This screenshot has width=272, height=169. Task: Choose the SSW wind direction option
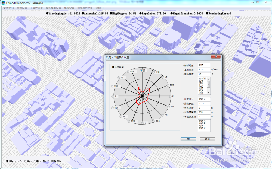(x=129, y=122)
